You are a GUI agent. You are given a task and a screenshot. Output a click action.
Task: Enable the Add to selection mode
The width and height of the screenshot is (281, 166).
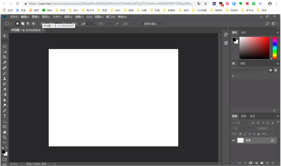click(23, 24)
